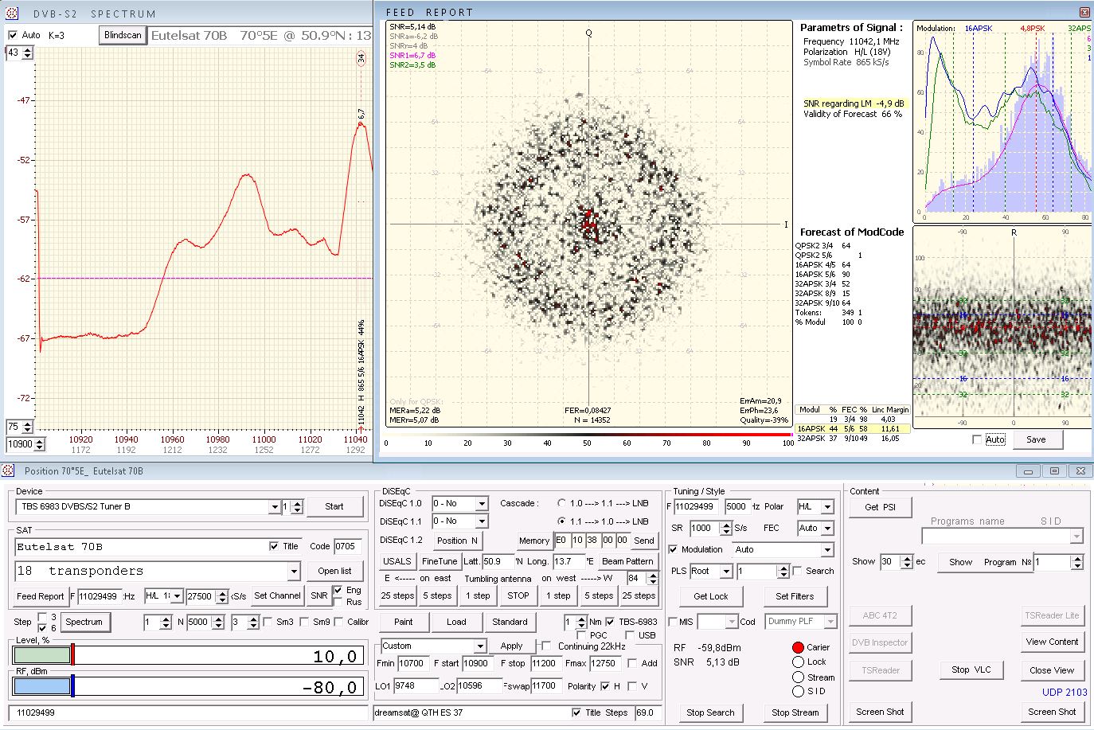
Task: Stop the tumbling antenna with STOP
Action: coord(518,595)
